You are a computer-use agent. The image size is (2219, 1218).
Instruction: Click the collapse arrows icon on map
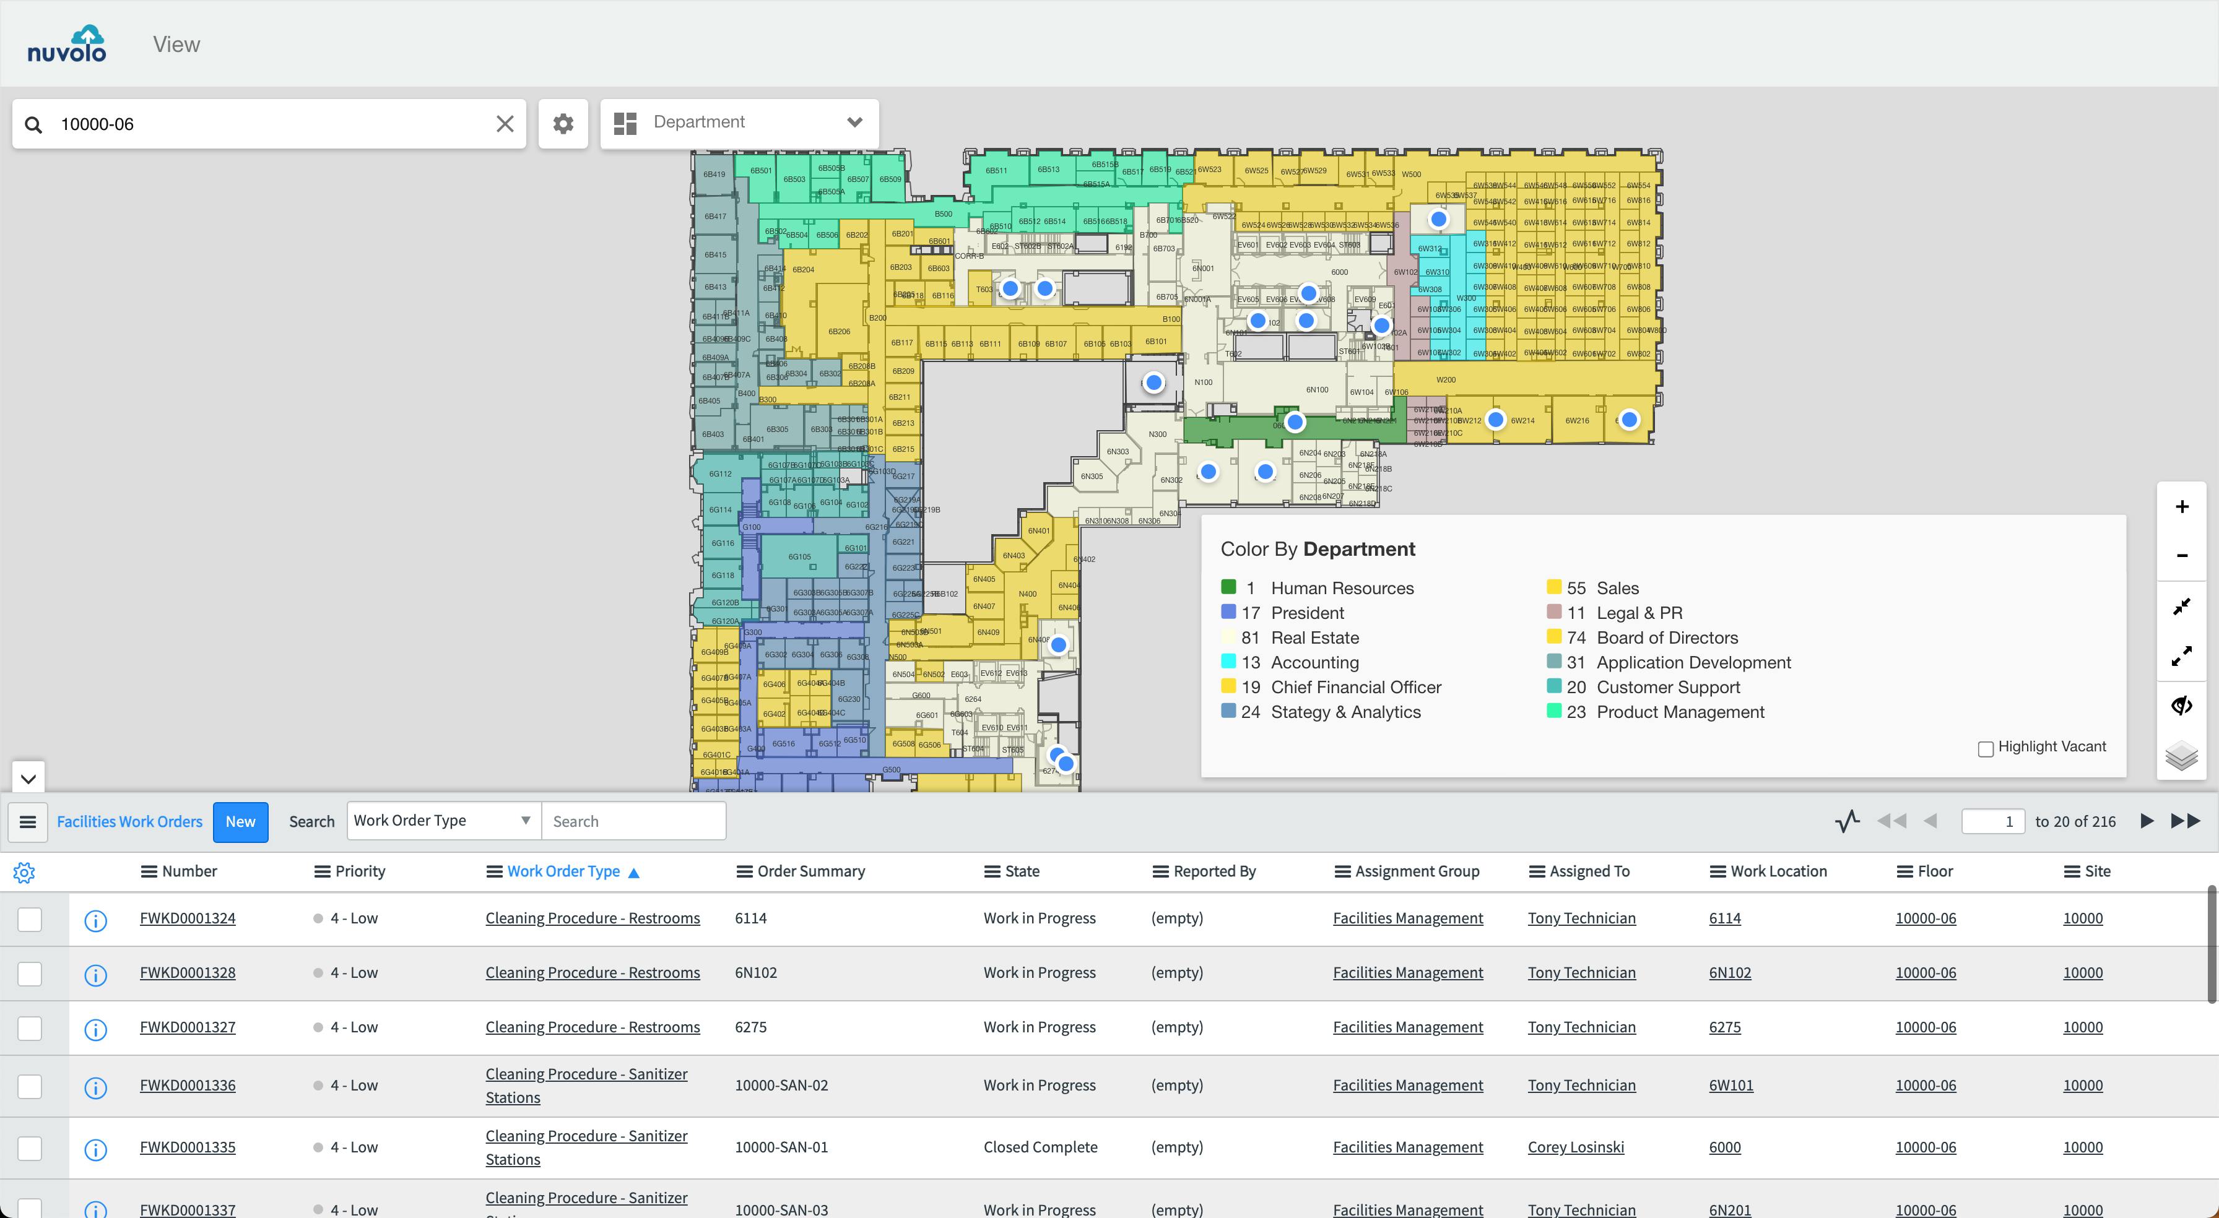[x=2181, y=607]
